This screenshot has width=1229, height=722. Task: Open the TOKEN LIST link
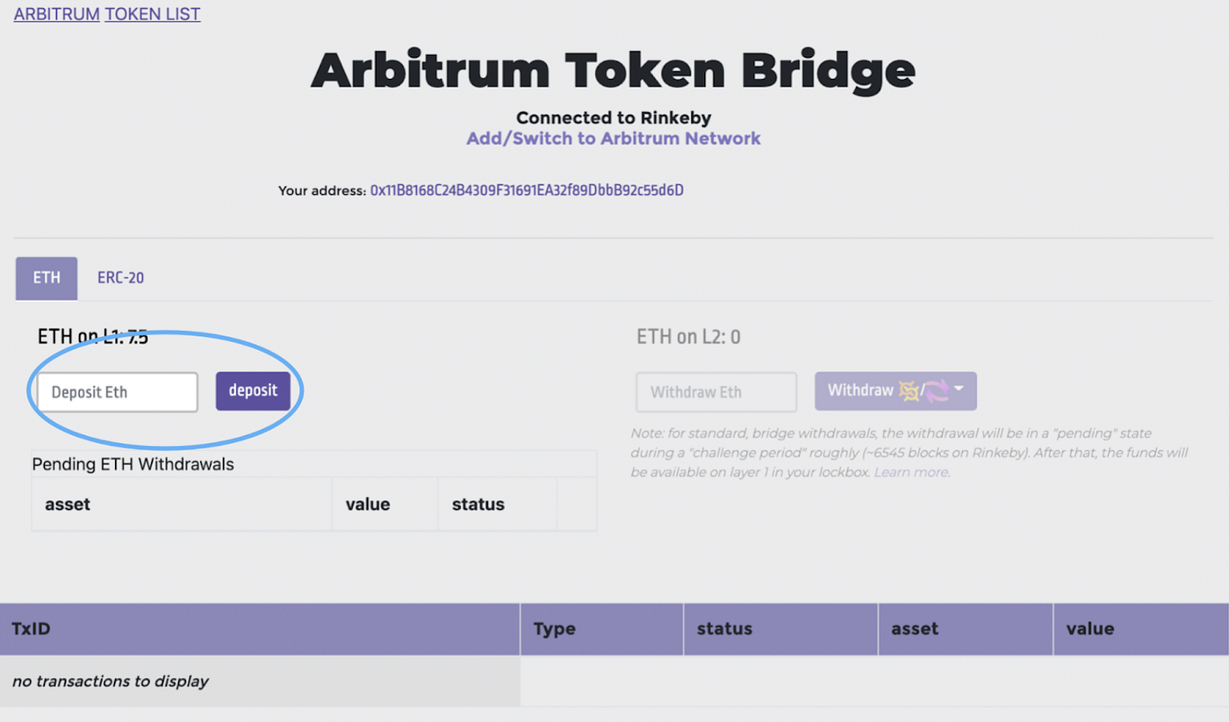click(152, 14)
